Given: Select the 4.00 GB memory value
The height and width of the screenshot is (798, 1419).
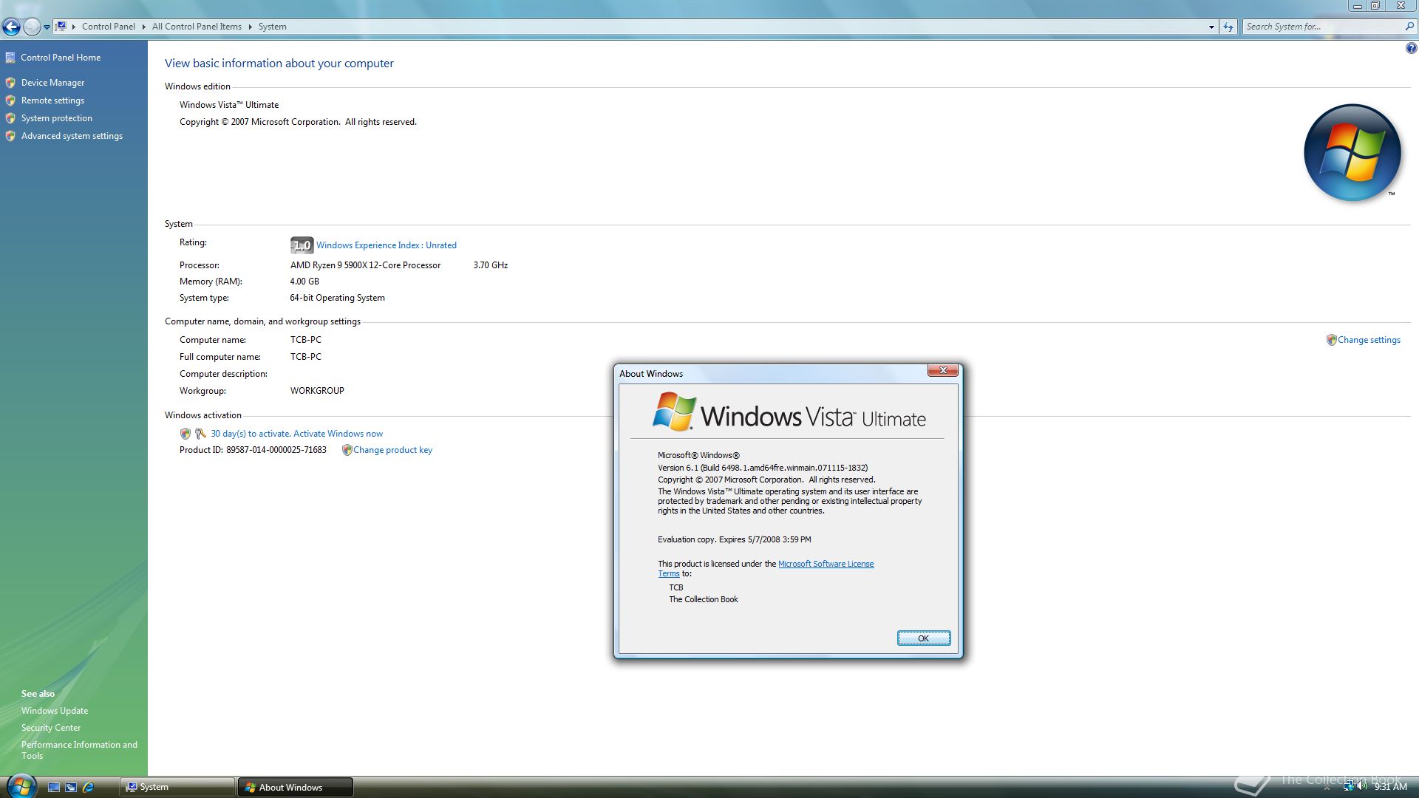Looking at the screenshot, I should tap(304, 282).
